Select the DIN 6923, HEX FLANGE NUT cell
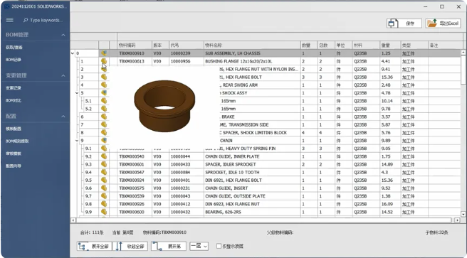This screenshot has height=258, width=467. pos(252,204)
